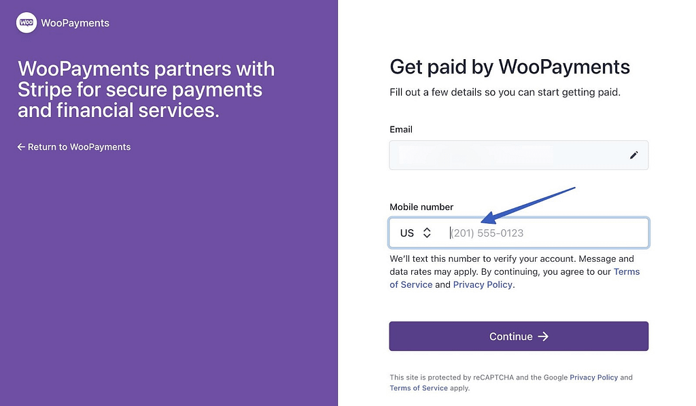
Task: Open the US country code selector
Action: (x=415, y=233)
